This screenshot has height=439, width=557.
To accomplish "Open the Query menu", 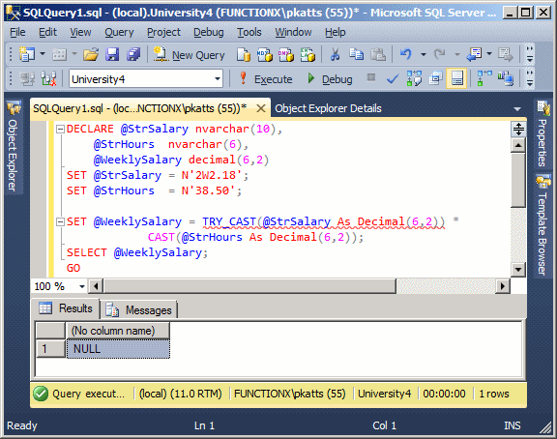I will (x=119, y=32).
